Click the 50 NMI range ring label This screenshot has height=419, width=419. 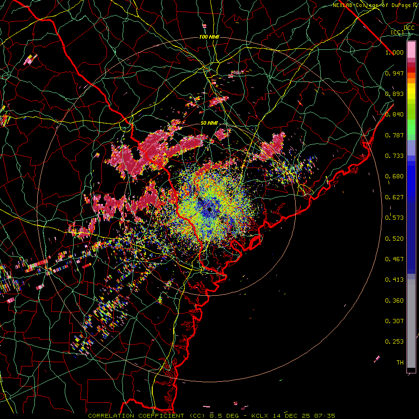(x=209, y=123)
